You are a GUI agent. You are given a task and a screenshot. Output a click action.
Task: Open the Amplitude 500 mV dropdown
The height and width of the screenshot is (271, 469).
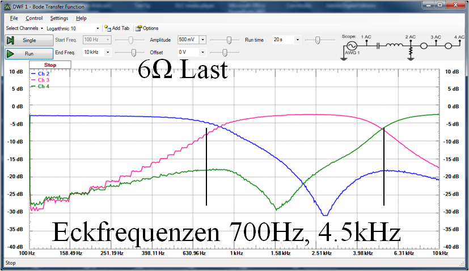[x=203, y=40]
